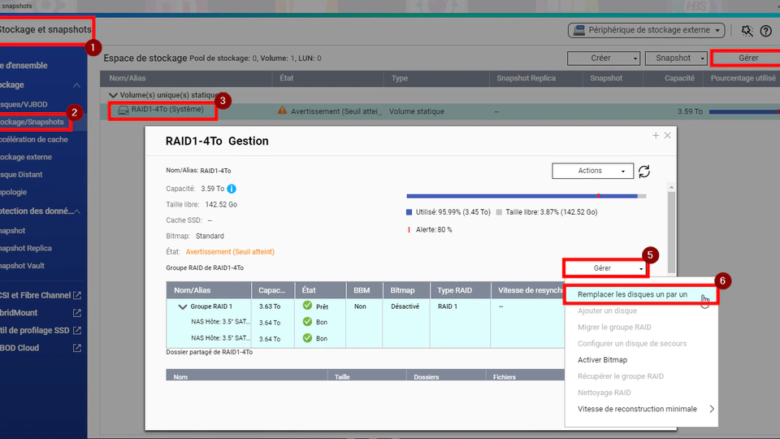Open Disque Distant in sidebar

(x=21, y=174)
